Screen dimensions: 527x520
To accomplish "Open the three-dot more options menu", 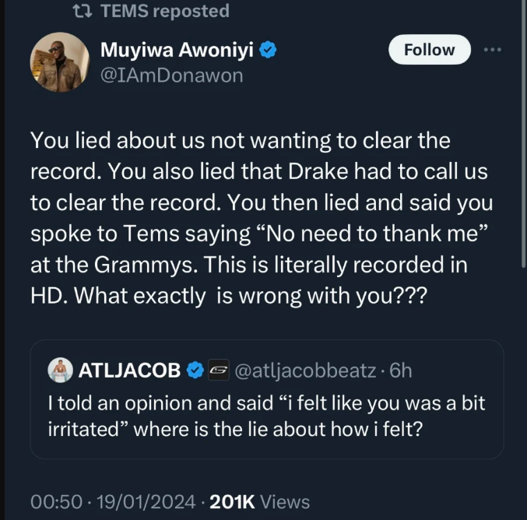I will [493, 51].
